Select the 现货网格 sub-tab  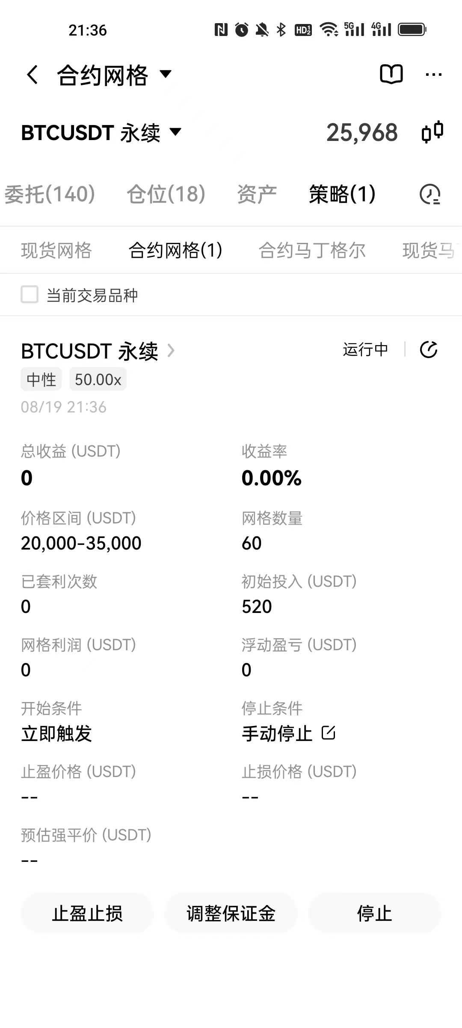pos(56,250)
